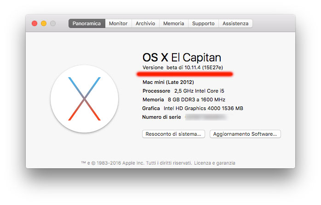Select the Mac mini (Late 2012) text
This screenshot has width=321, height=205.
[168, 82]
